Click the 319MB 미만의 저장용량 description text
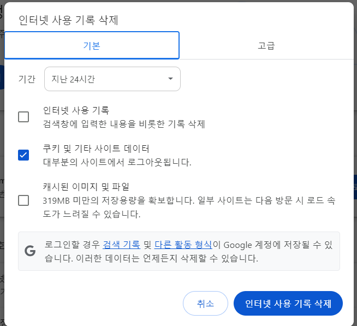Screen dimensions: 357x326 pyautogui.click(x=189, y=208)
